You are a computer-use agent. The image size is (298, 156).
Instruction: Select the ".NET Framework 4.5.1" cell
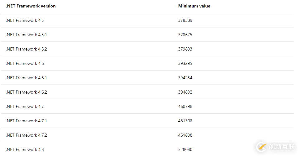tap(26, 35)
